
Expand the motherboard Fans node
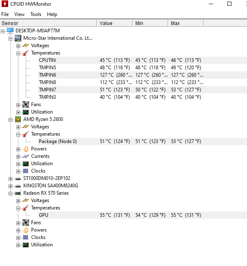[x=18, y=105]
